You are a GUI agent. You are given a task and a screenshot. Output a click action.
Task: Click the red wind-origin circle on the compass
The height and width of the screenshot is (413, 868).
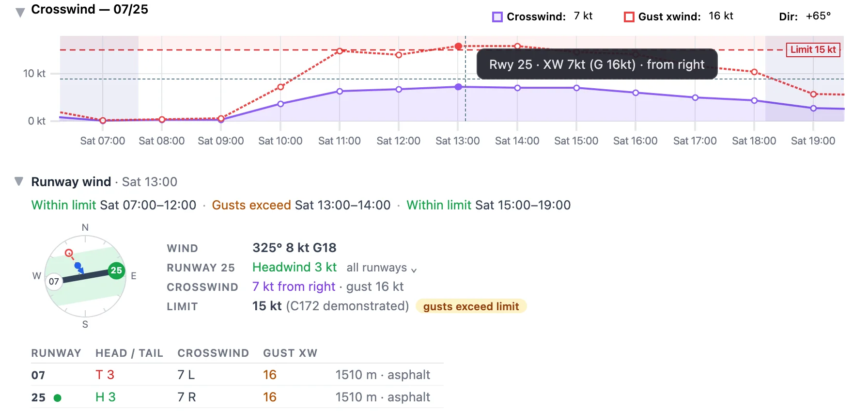pyautogui.click(x=69, y=253)
